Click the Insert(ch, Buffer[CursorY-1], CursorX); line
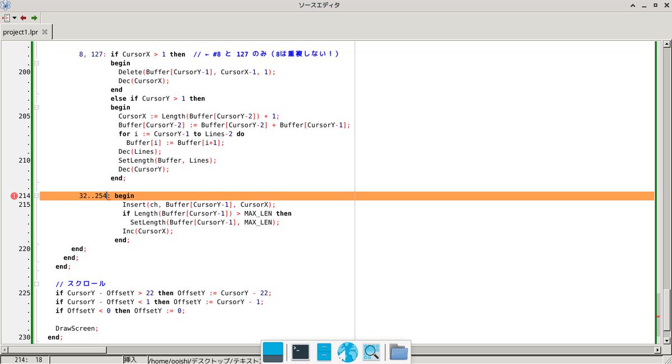The height and width of the screenshot is (364, 672). [x=199, y=205]
